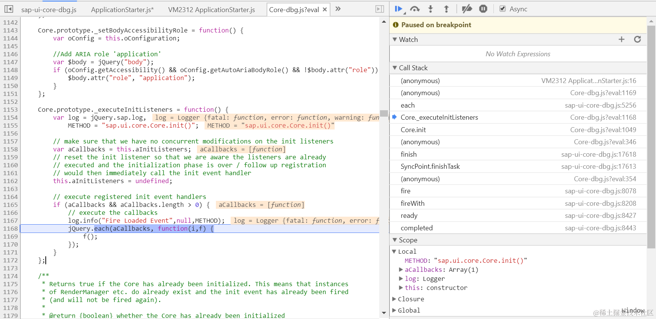656x319 pixels.
Task: Expand the Closure scope group
Action: tap(394, 299)
